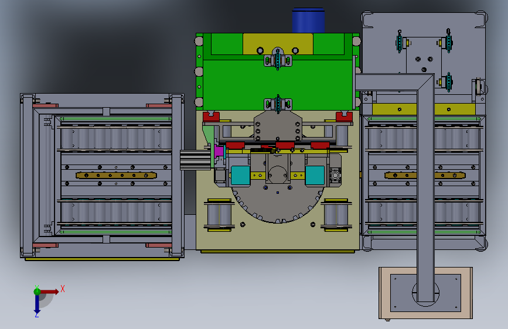Click the blue Z axis arrow of the triad

click(x=37, y=304)
